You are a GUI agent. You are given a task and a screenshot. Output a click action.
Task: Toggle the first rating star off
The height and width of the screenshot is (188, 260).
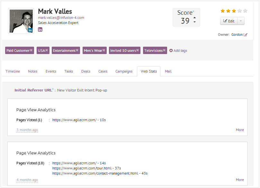(x=222, y=11)
